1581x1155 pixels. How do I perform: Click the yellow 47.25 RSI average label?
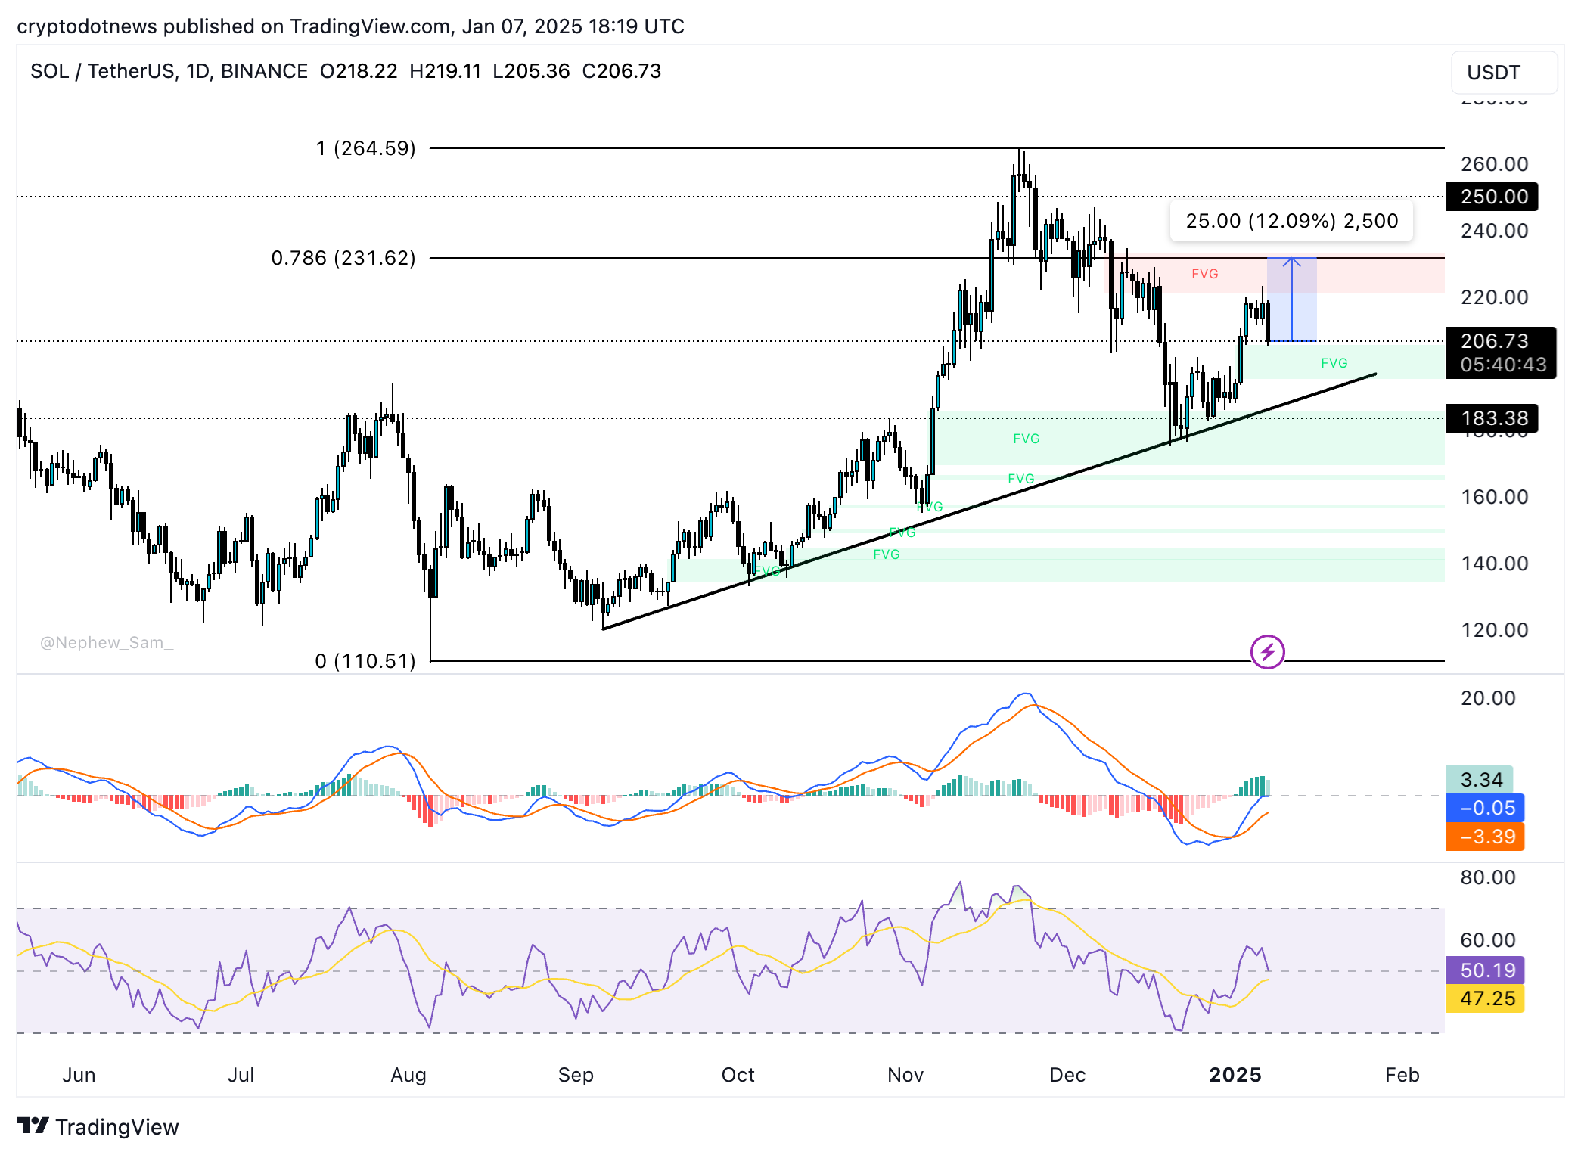pyautogui.click(x=1484, y=999)
